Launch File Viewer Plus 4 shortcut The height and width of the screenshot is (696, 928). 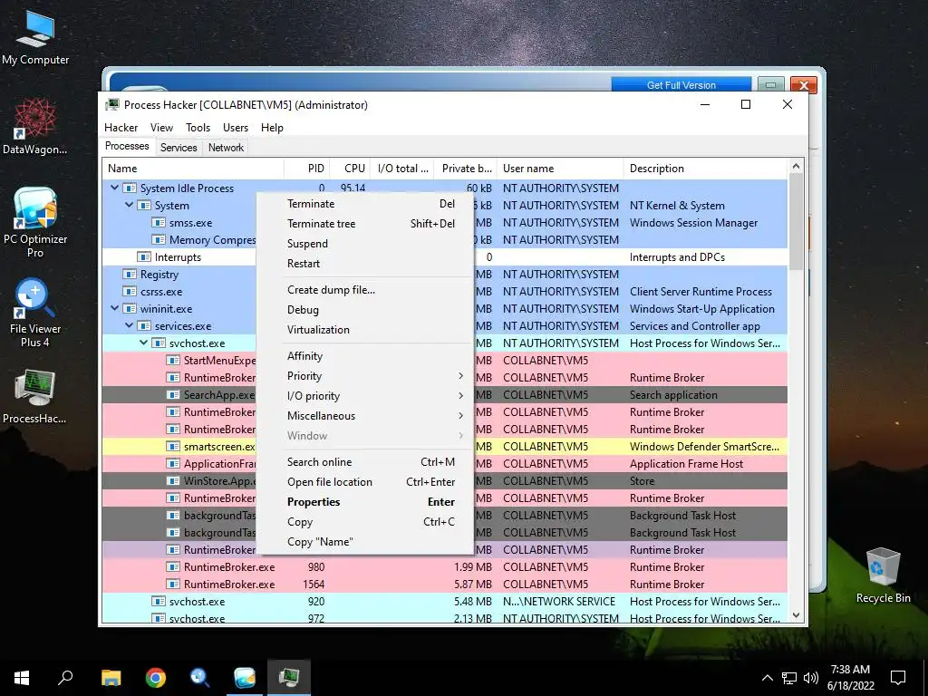(35, 313)
